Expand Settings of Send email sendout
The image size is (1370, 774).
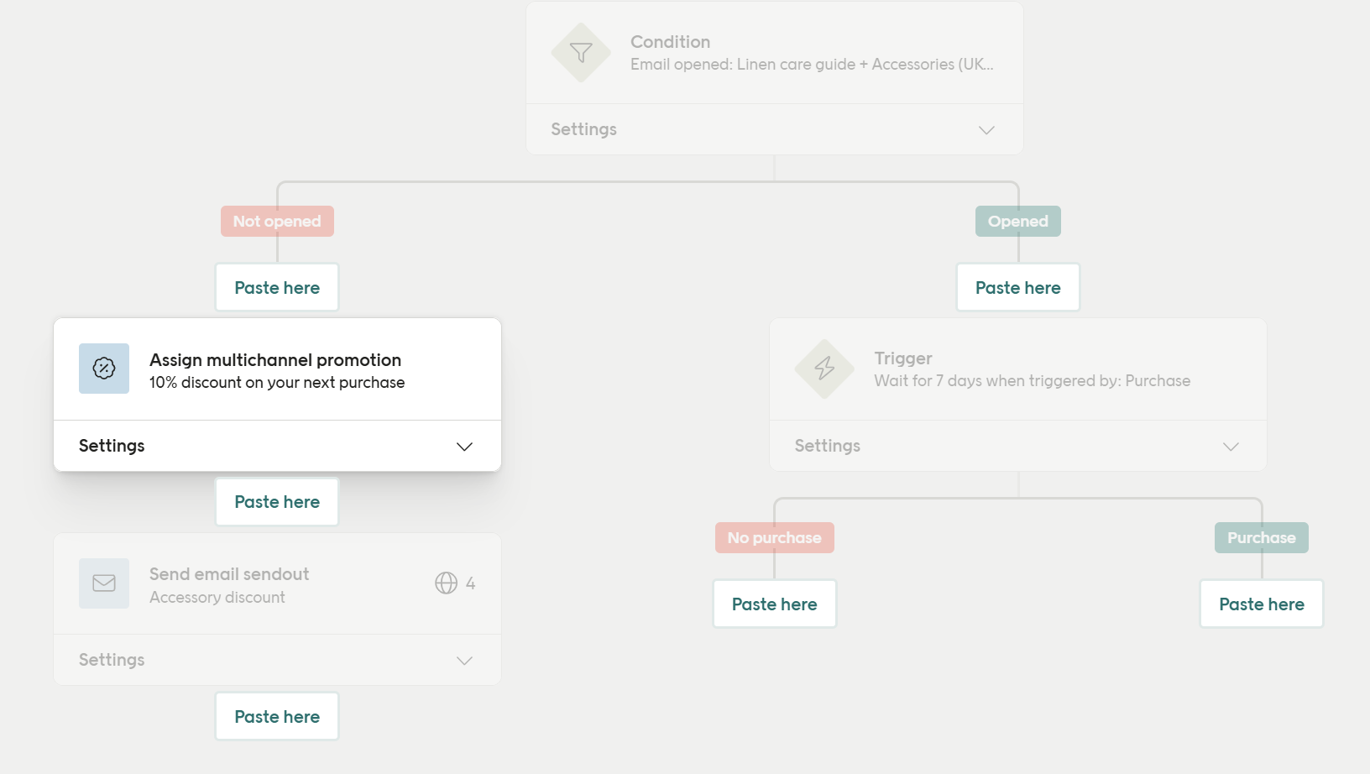coord(464,661)
